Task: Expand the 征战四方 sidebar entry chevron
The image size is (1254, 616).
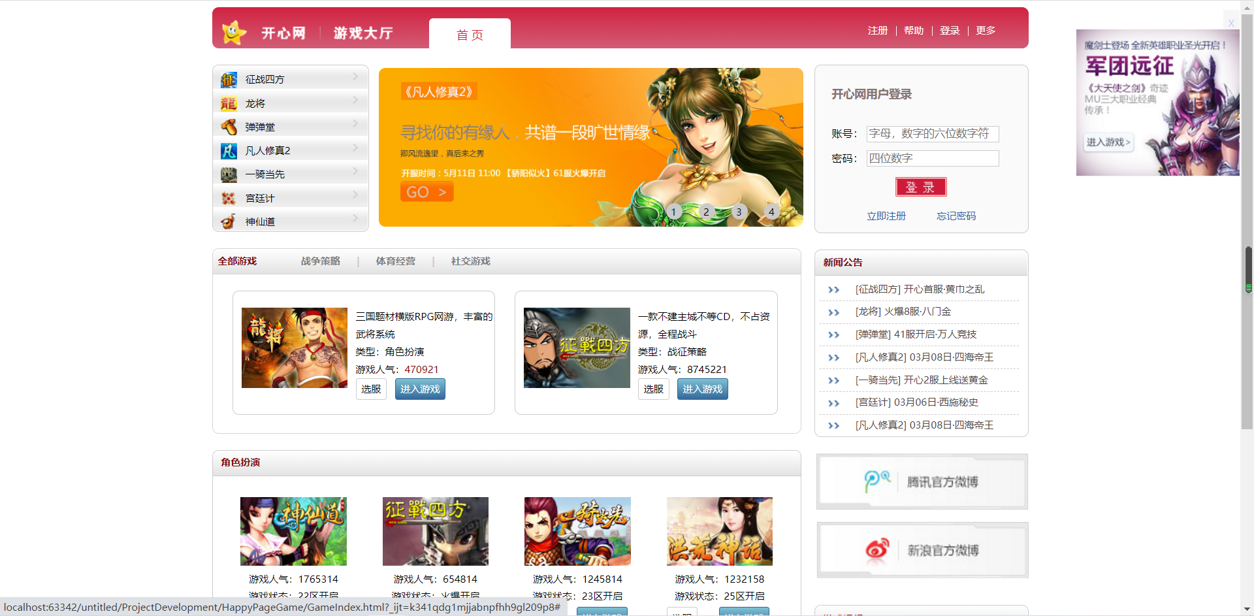Action: [x=355, y=77]
